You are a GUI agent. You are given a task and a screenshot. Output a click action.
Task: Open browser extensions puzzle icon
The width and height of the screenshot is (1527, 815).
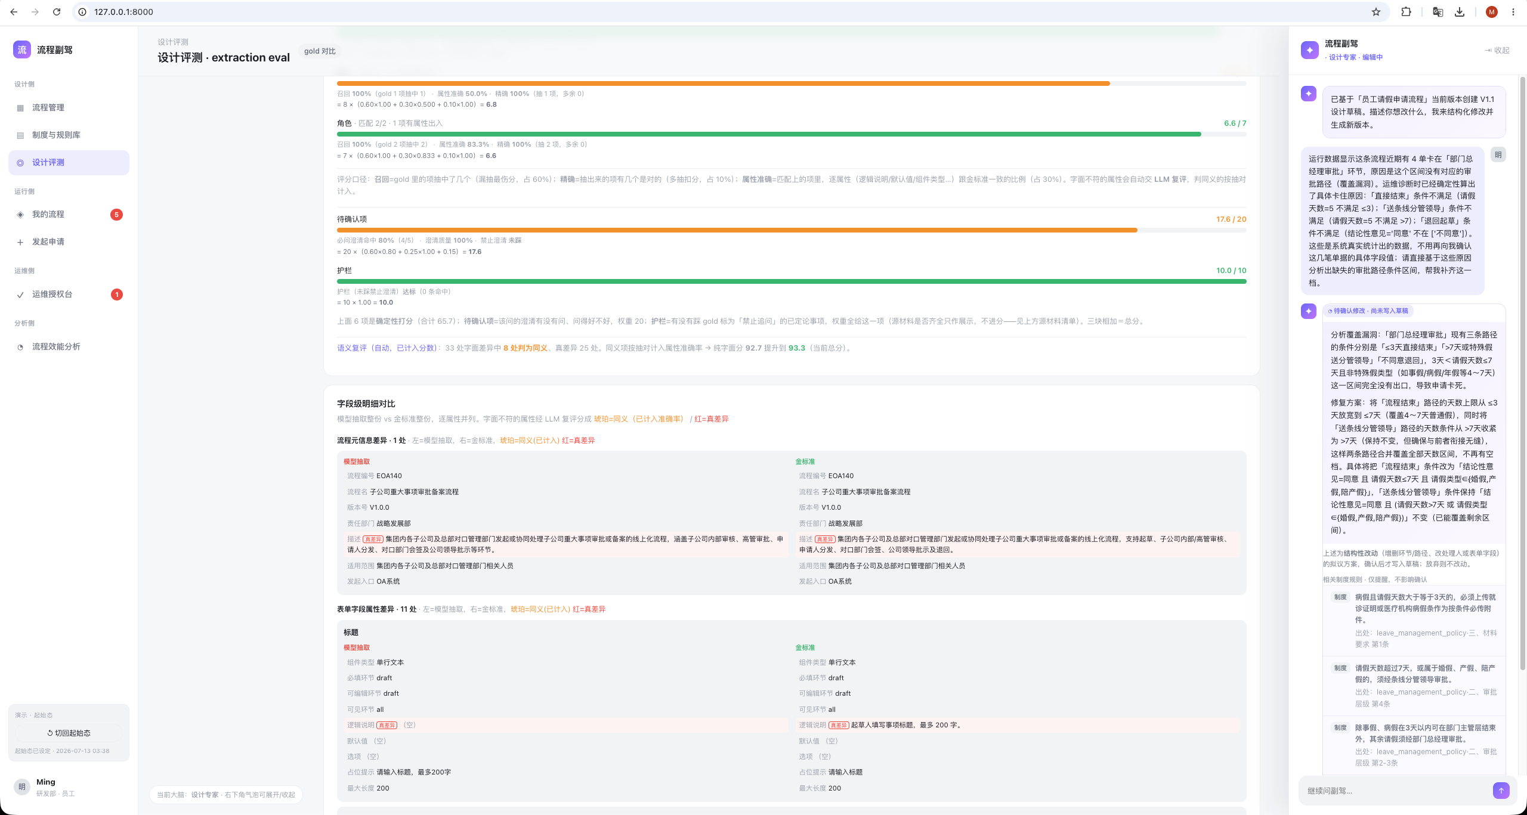(x=1406, y=12)
